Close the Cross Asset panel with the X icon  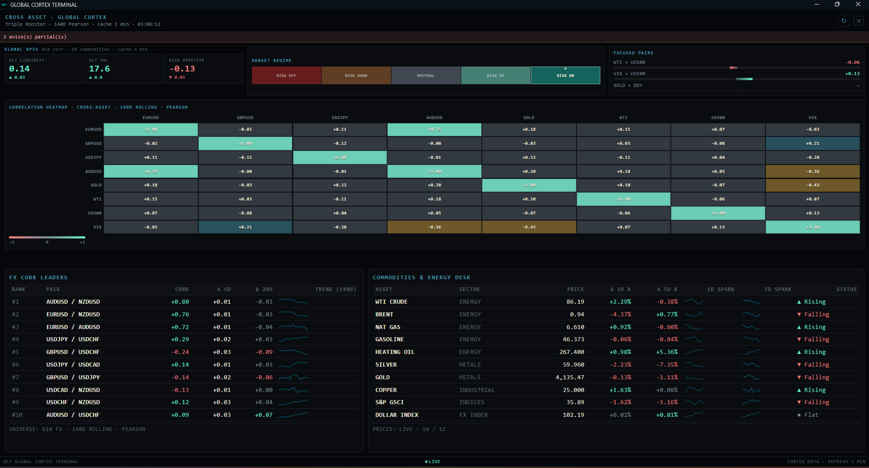(x=858, y=21)
